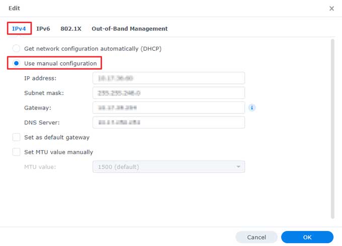The height and width of the screenshot is (246, 342).
Task: Open Out-of-Band Management tab
Action: pyautogui.click(x=130, y=29)
